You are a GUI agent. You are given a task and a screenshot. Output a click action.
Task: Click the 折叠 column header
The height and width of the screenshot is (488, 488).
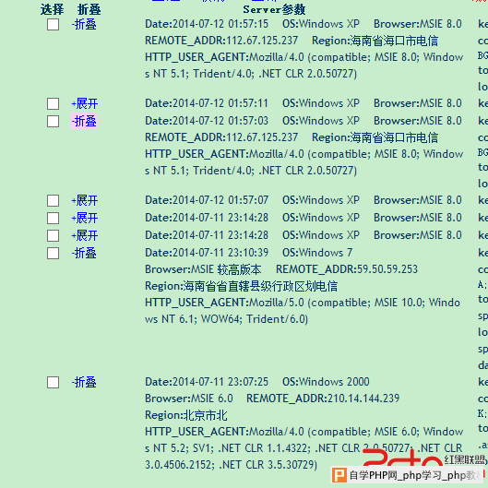89,9
